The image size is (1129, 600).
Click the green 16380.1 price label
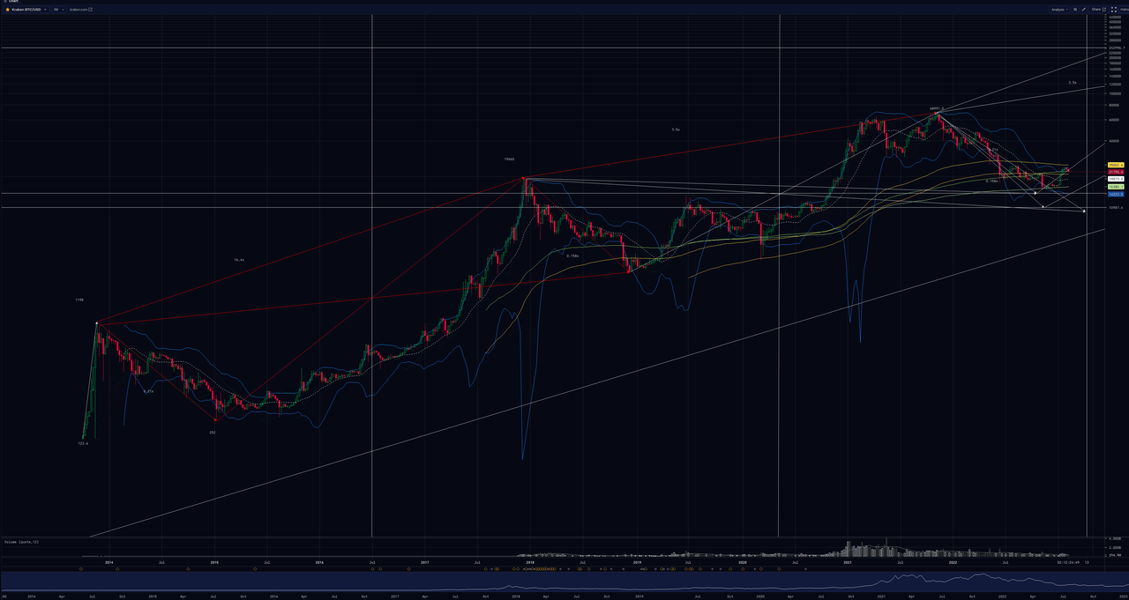[x=1116, y=187]
